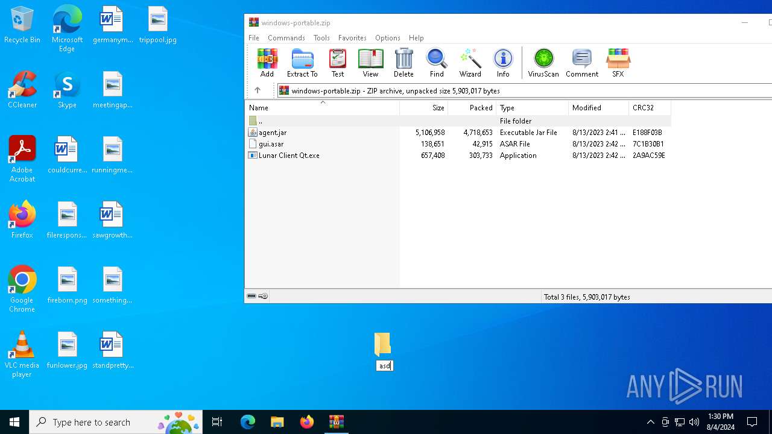
Task: Select the new folder icon on desktop
Action: (382, 344)
